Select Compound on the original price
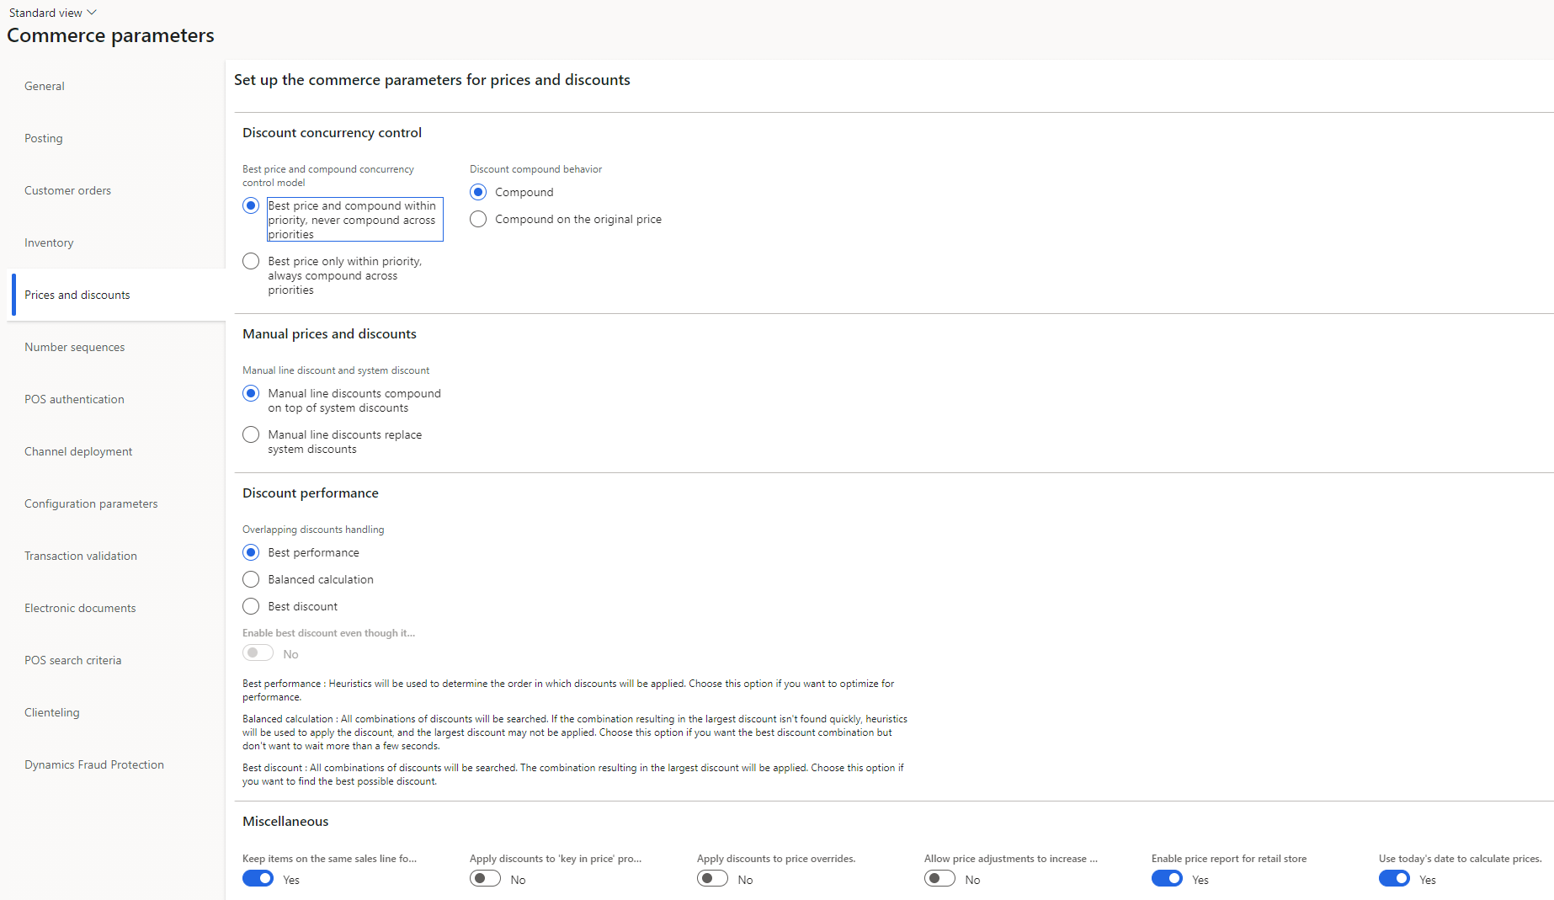 478,219
